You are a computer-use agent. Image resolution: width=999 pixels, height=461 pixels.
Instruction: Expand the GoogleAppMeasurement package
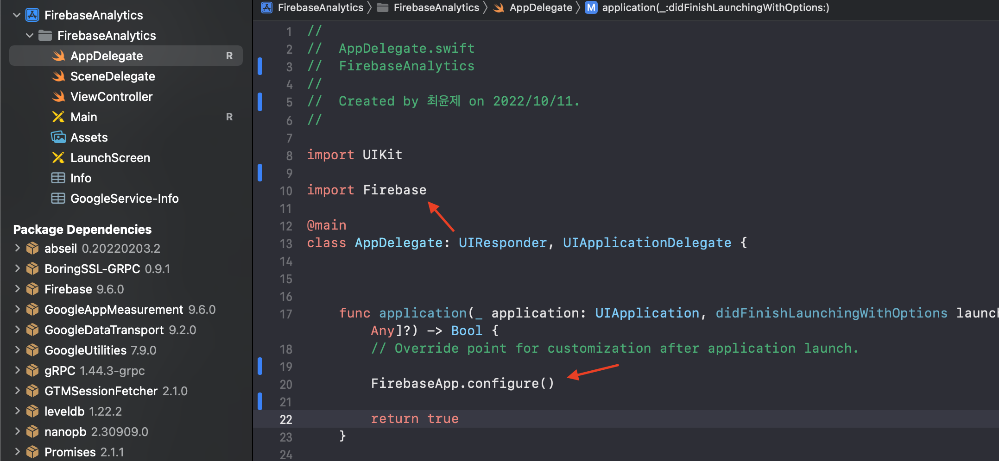[17, 309]
